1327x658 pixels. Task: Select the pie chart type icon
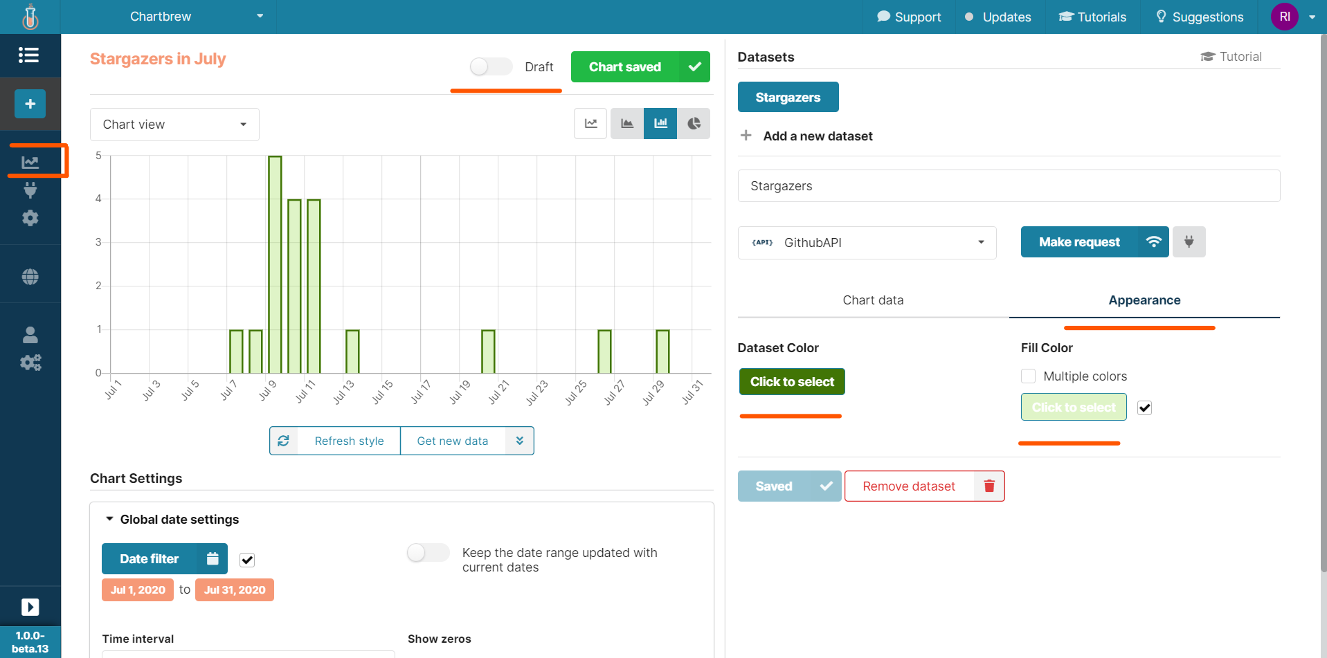coord(694,124)
